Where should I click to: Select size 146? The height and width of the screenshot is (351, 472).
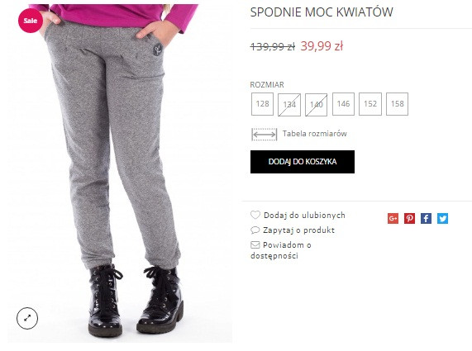point(343,104)
